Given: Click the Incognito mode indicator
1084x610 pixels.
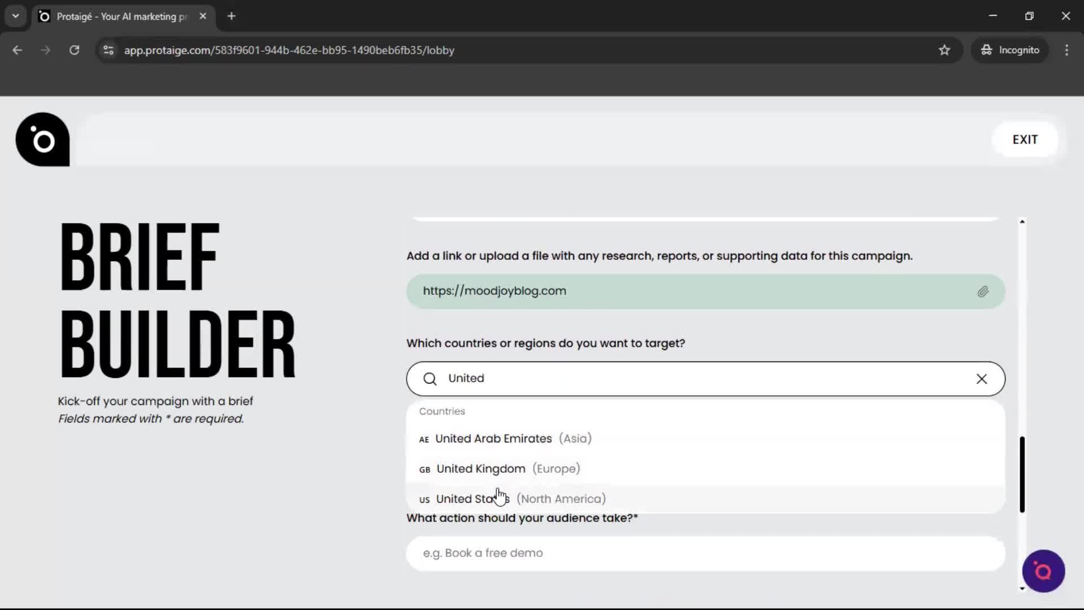Looking at the screenshot, I should (1010, 50).
